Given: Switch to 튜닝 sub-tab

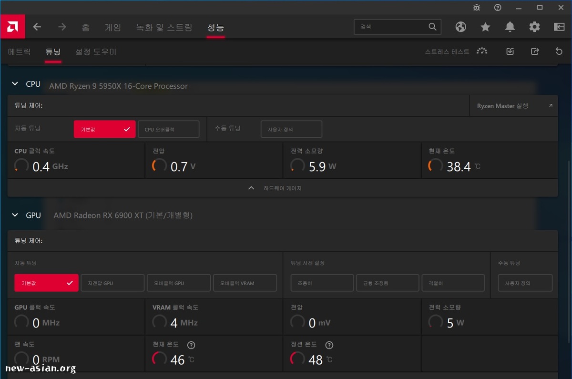Looking at the screenshot, I should pyautogui.click(x=53, y=51).
